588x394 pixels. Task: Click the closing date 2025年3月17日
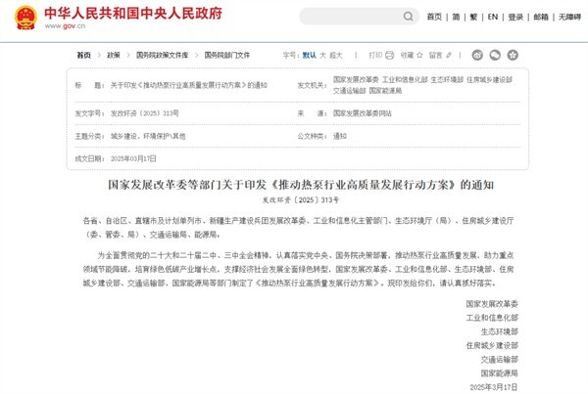tap(494, 387)
